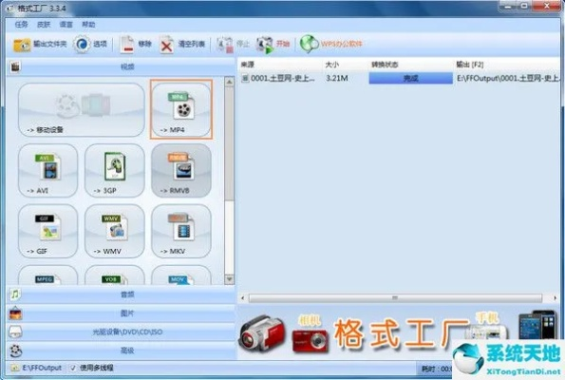Toggle the multi-threading (使用多线程) checkbox
The image size is (565, 380).
tap(73, 368)
